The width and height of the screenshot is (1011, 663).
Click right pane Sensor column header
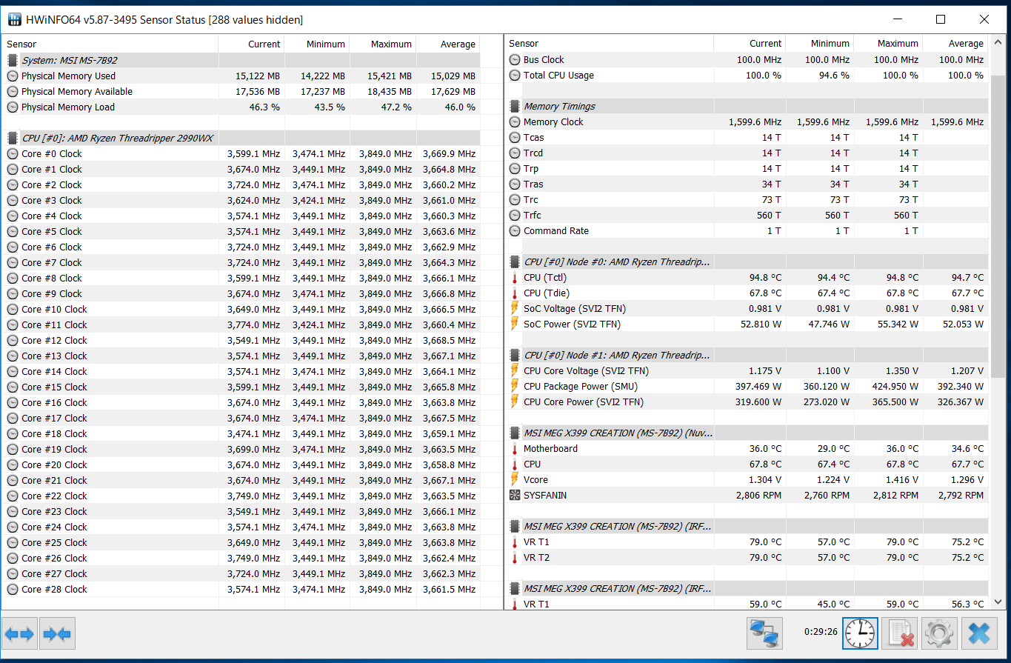tap(609, 43)
